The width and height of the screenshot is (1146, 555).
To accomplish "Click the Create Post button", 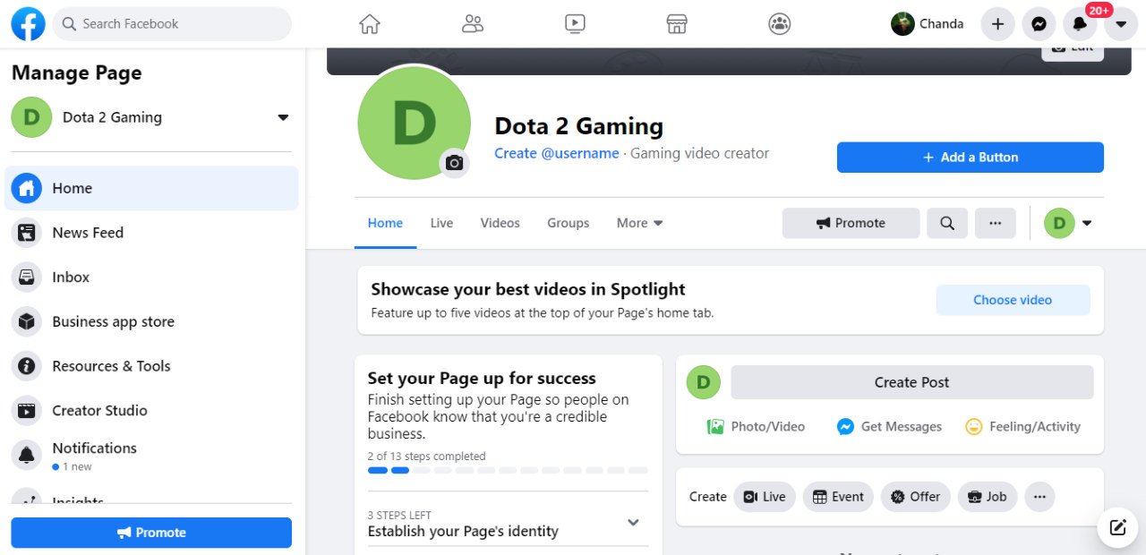I will (x=912, y=382).
